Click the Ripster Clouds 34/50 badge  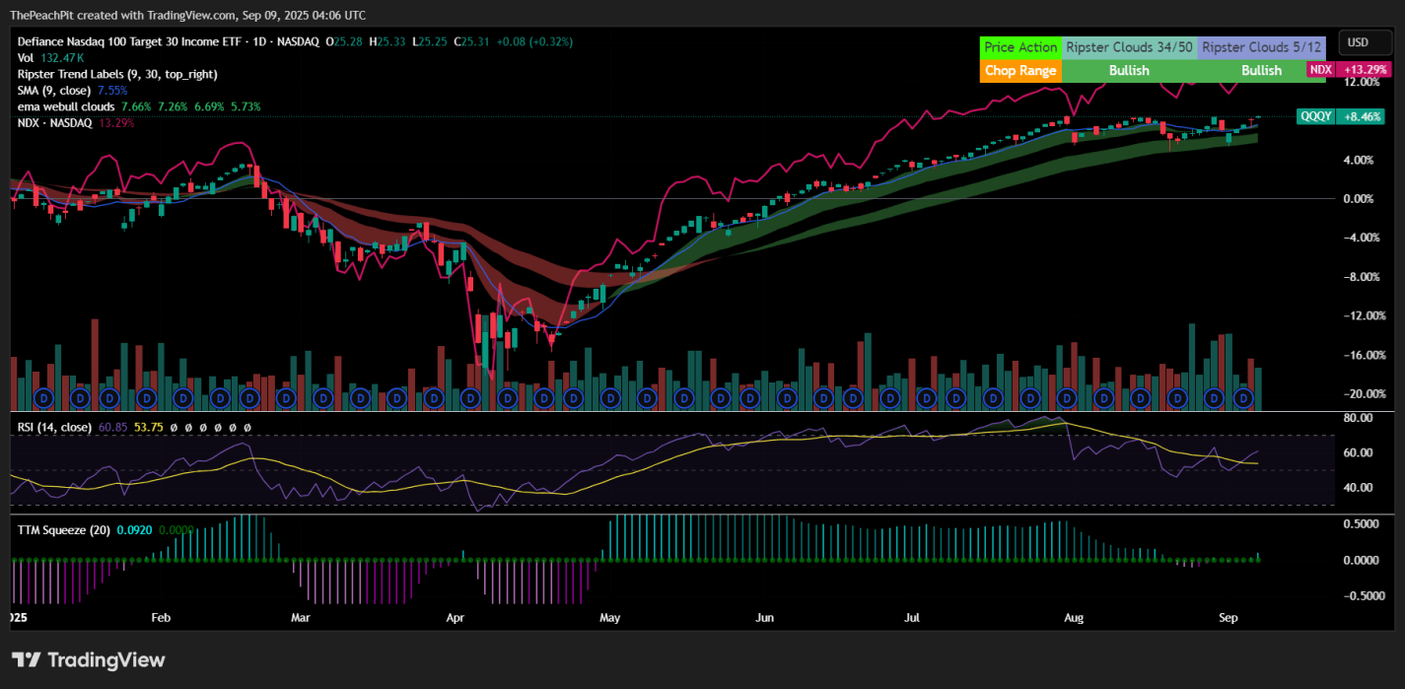point(1128,46)
